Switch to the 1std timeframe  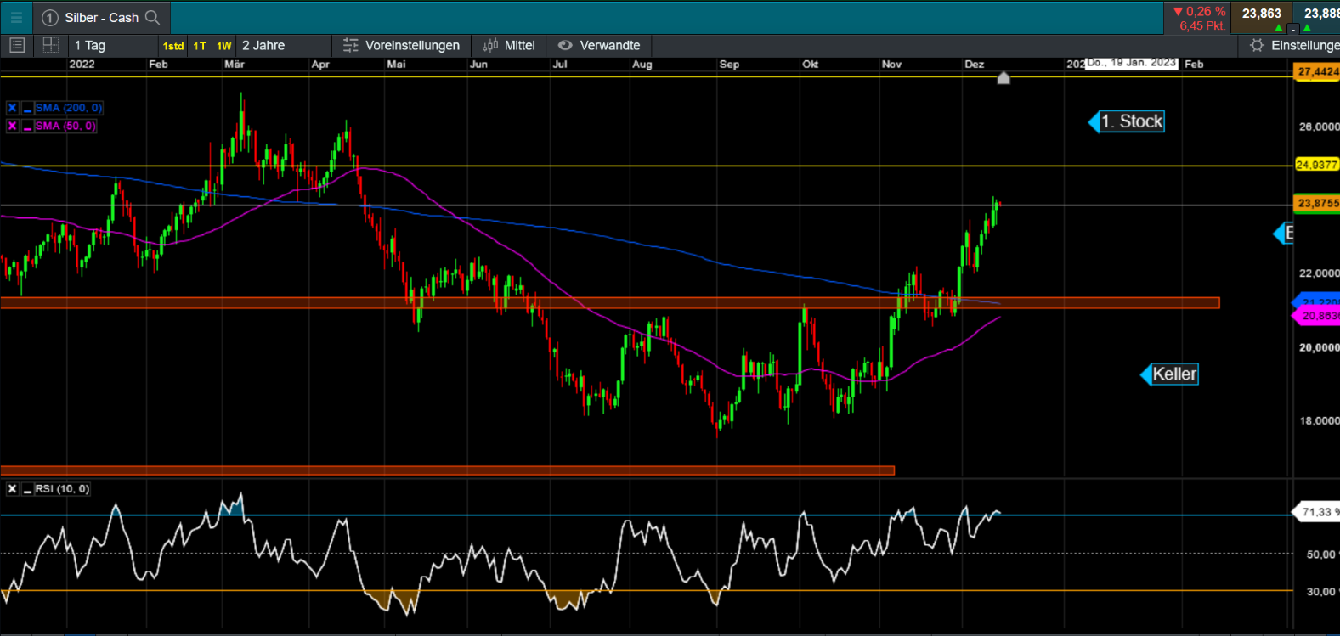173,46
